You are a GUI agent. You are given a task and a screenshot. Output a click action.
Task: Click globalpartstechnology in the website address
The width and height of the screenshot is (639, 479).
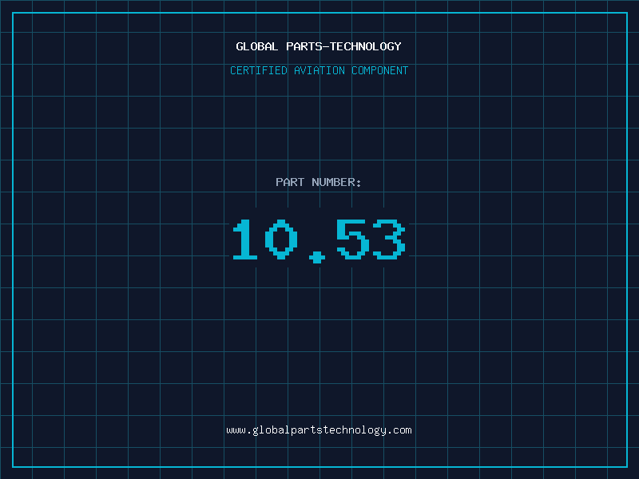pyautogui.click(x=319, y=430)
